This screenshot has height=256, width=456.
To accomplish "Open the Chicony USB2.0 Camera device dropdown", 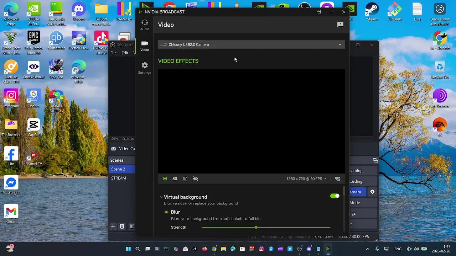I will 252,44.
